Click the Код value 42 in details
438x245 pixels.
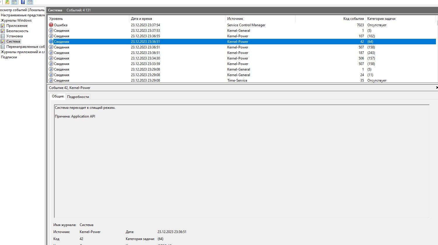coord(81,239)
